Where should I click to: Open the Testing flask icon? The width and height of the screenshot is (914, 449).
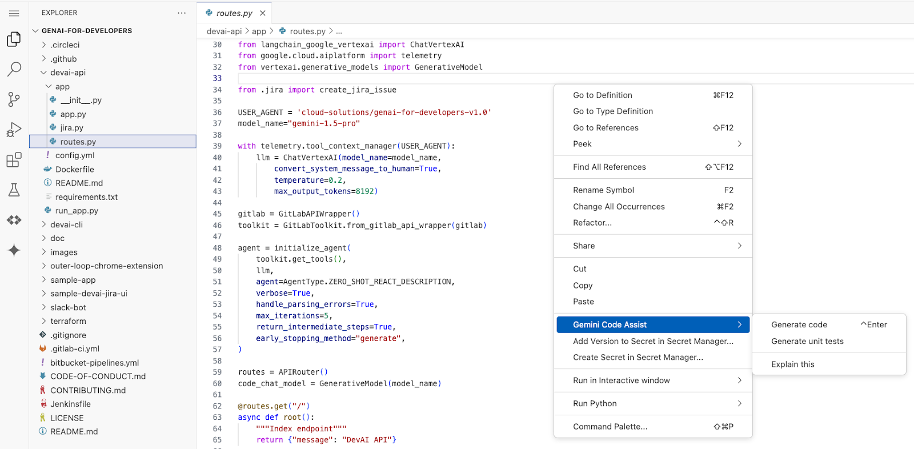pyautogui.click(x=14, y=190)
